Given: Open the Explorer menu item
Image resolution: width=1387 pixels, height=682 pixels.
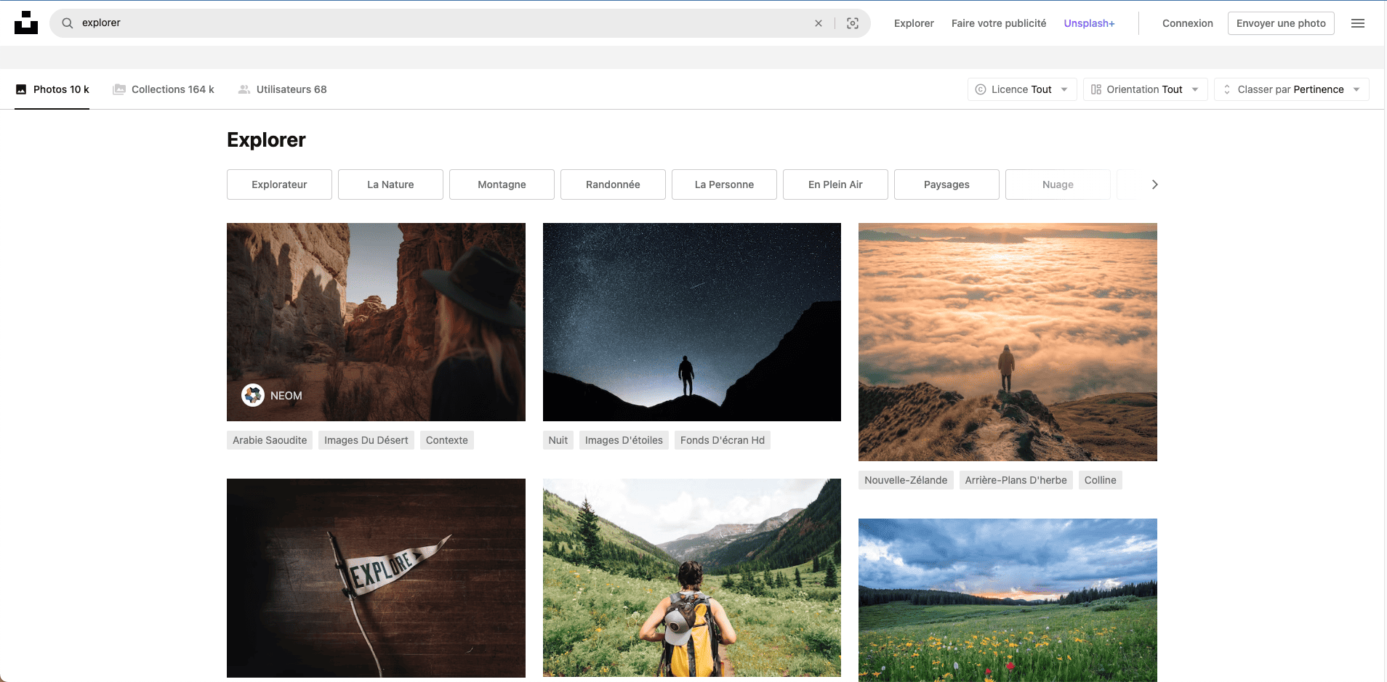Looking at the screenshot, I should click(x=913, y=23).
